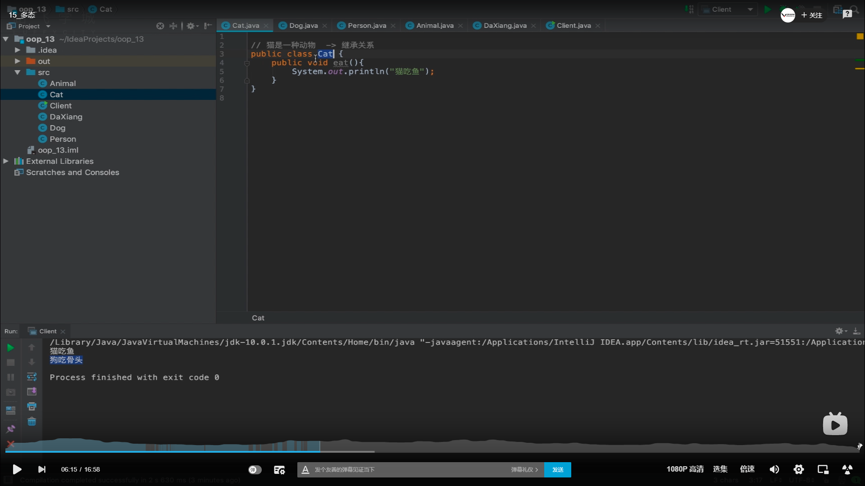The image size is (865, 486).
Task: Click the 关注 follow button
Action: coord(811,15)
